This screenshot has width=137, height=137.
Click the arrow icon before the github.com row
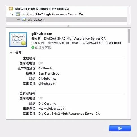[x=18, y=19]
